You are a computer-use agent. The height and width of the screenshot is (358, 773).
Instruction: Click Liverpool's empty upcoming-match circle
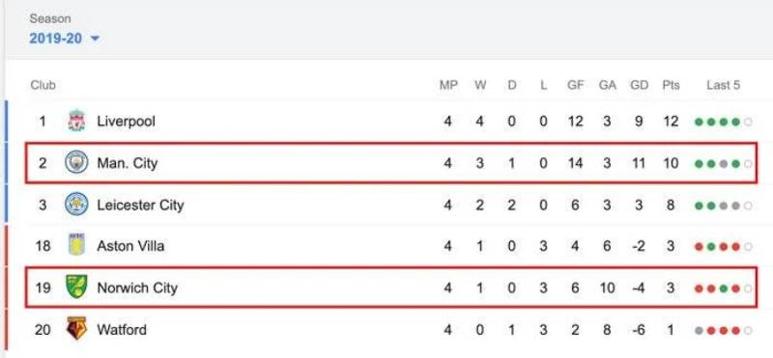748,123
